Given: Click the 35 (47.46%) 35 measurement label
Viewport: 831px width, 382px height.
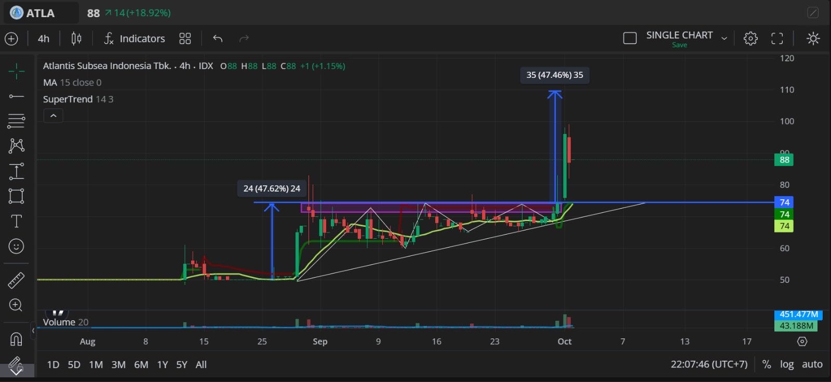Looking at the screenshot, I should click(x=555, y=75).
